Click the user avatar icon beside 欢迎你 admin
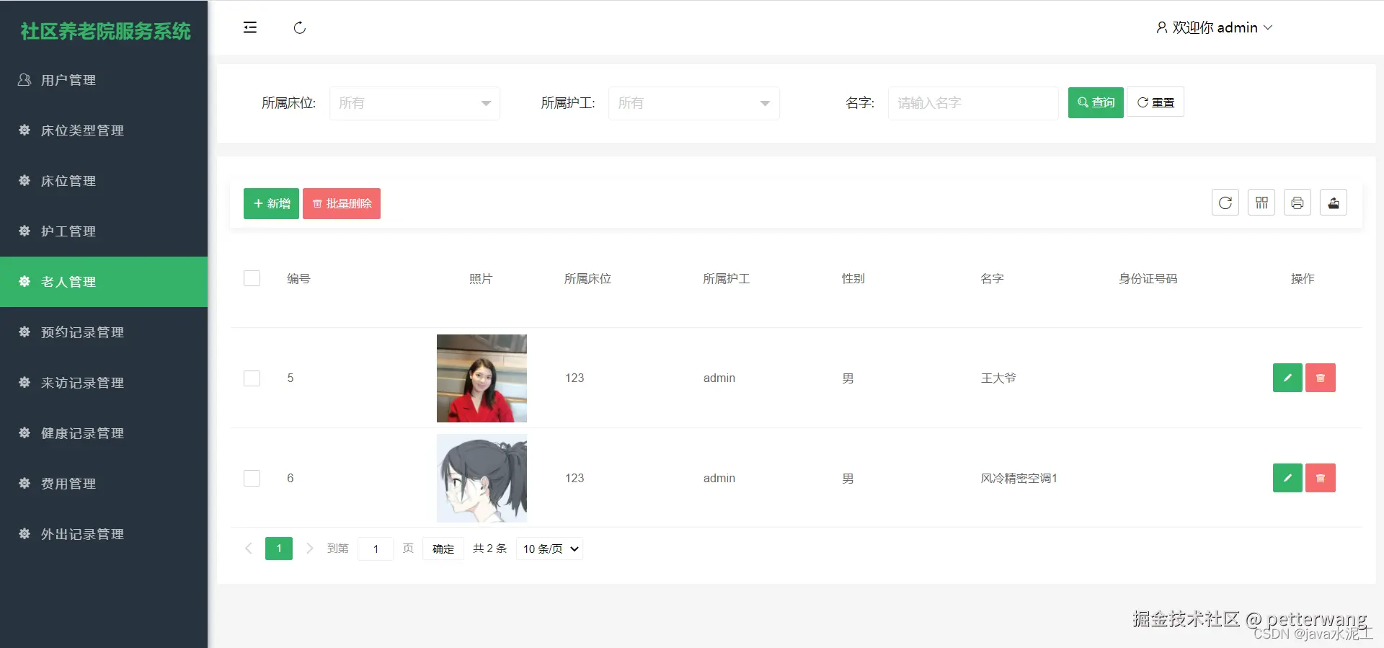1384x648 pixels. pyautogui.click(x=1161, y=27)
